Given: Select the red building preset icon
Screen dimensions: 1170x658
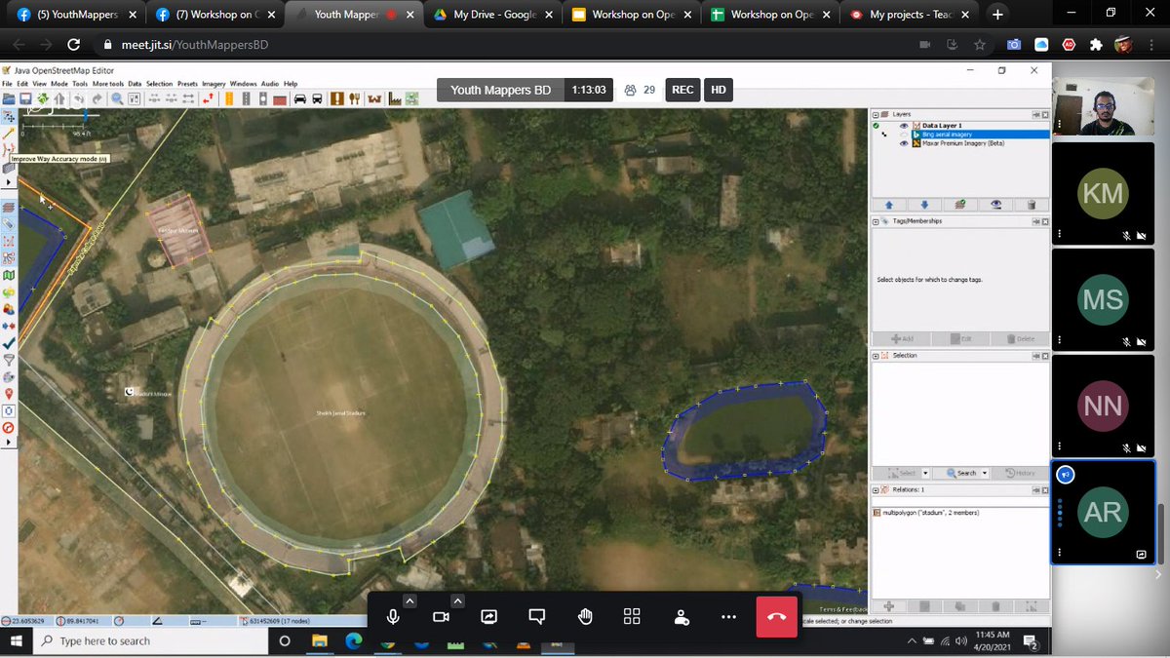Looking at the screenshot, I should pos(280,100).
